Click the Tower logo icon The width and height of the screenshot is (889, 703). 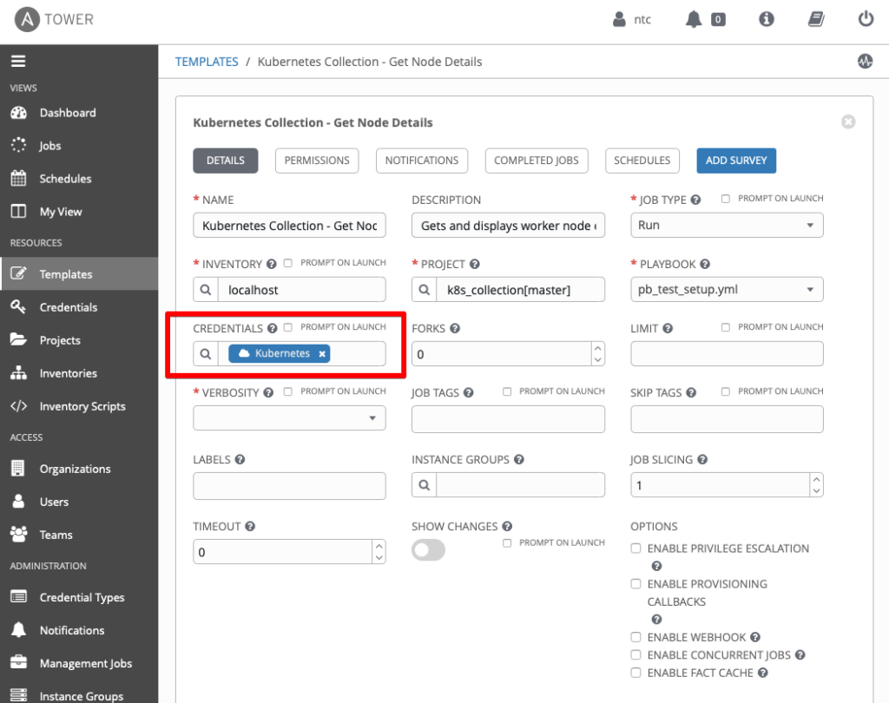(x=27, y=19)
